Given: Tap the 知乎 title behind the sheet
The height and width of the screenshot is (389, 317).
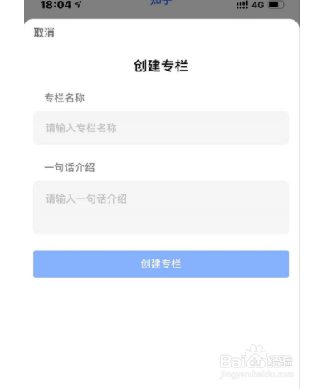Looking at the screenshot, I should (x=161, y=2).
